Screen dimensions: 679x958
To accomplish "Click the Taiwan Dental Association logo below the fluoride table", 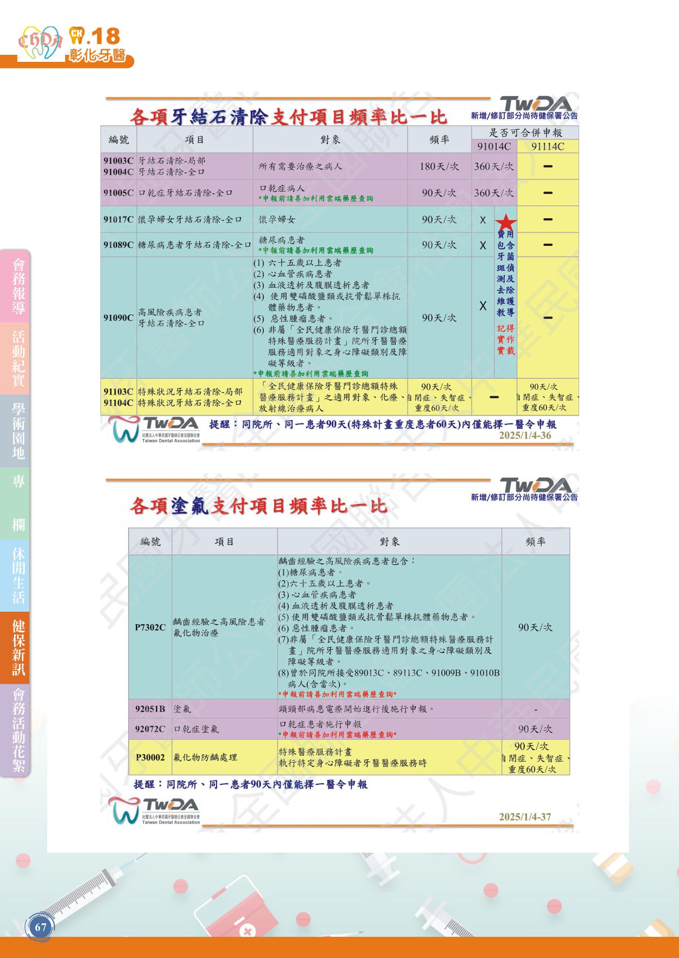I will [x=155, y=811].
